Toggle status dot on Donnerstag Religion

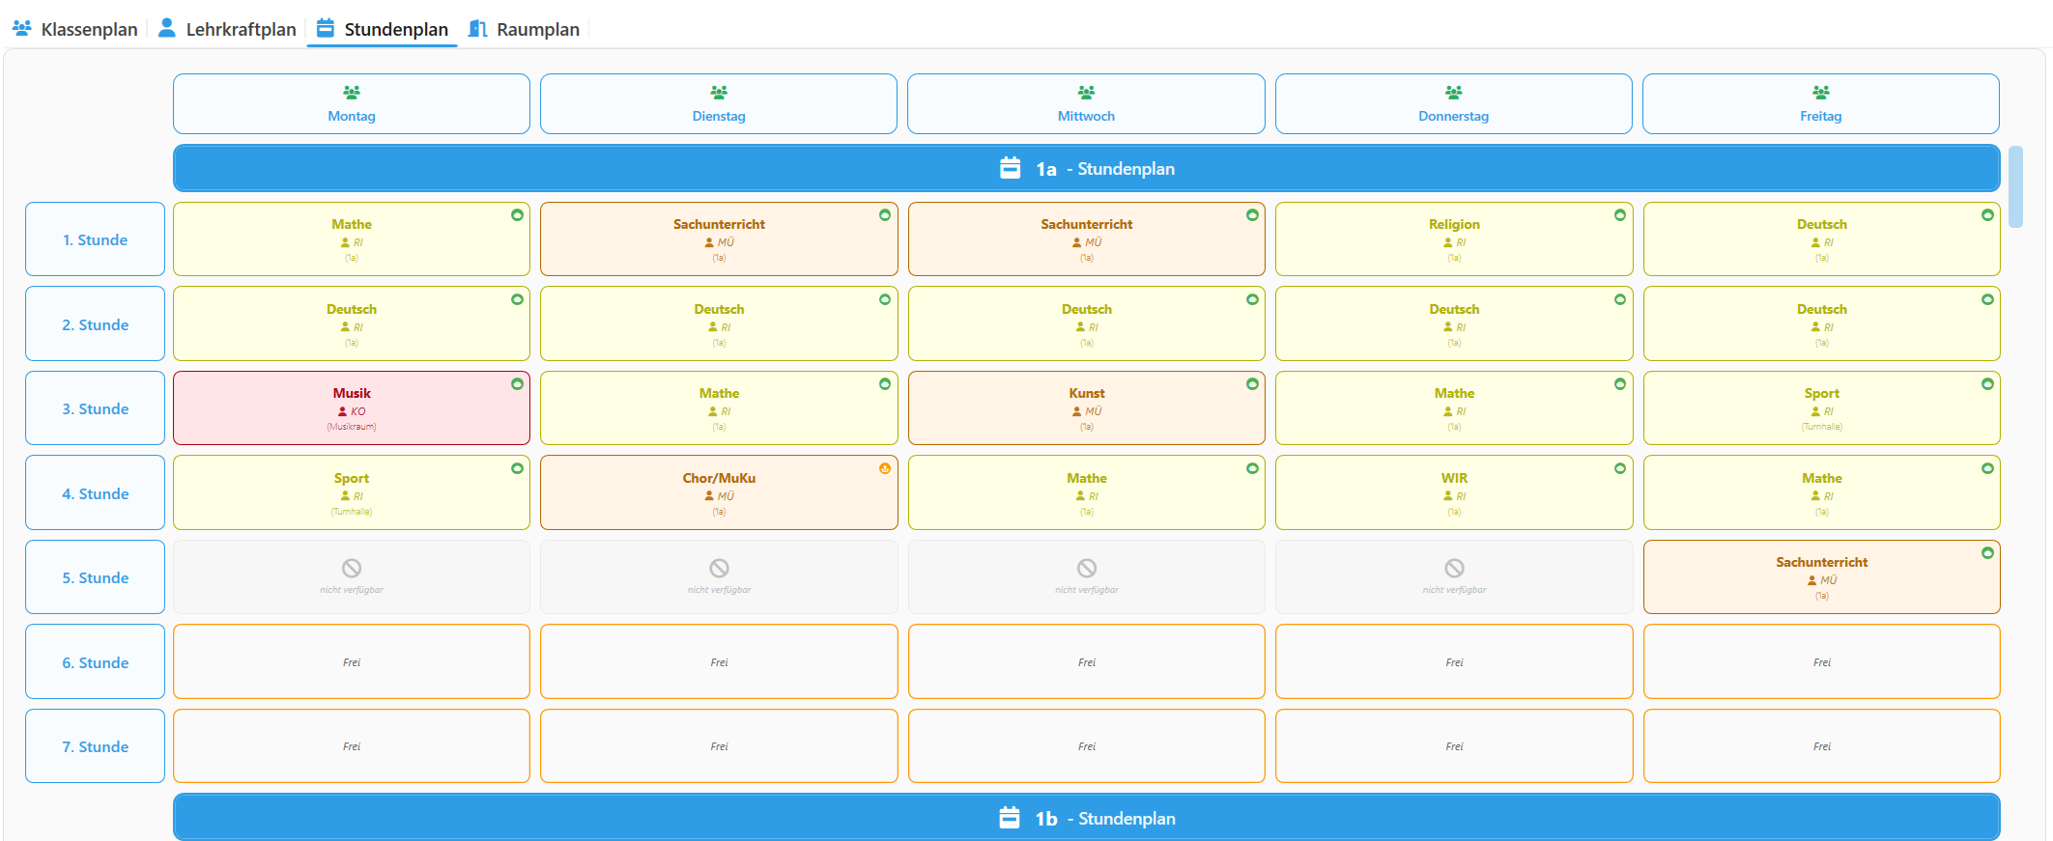[x=1620, y=215]
